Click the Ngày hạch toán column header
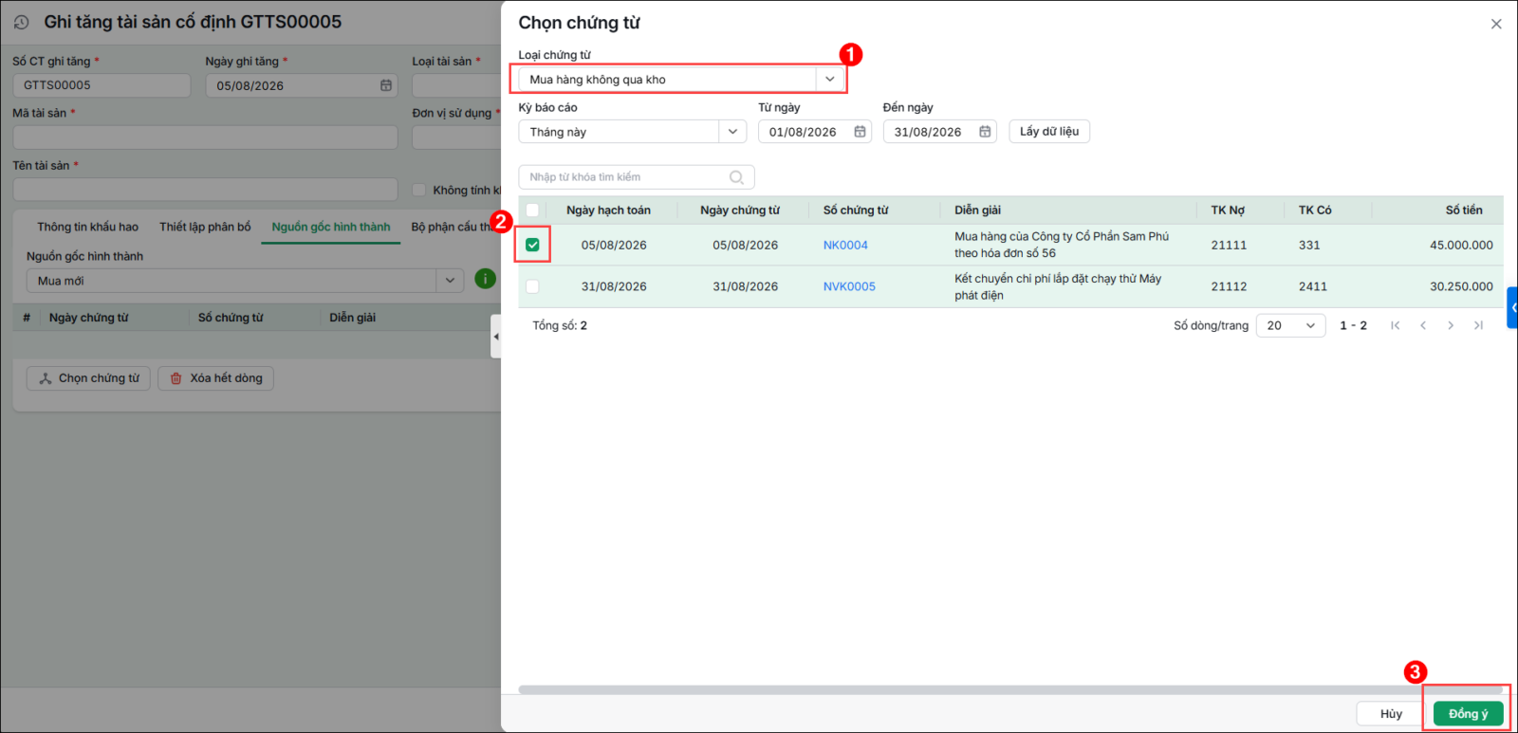This screenshot has width=1518, height=733. point(608,210)
